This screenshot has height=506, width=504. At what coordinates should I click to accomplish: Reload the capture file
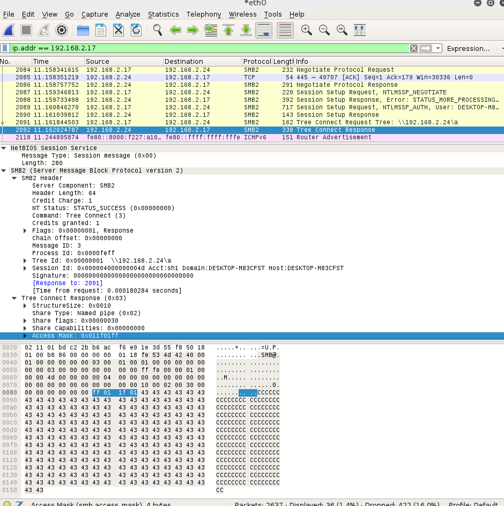[136, 30]
